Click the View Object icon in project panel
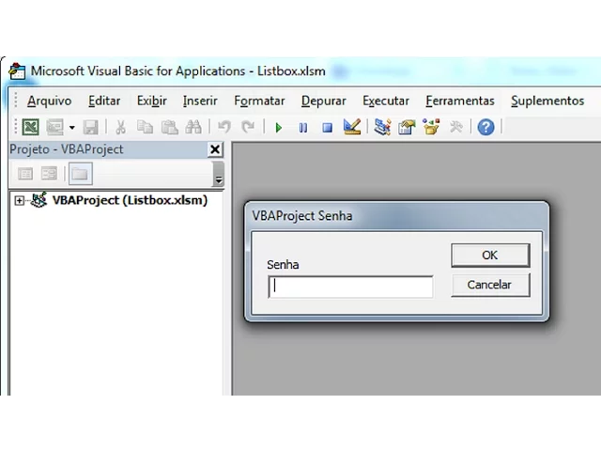601x451 pixels. [49, 174]
